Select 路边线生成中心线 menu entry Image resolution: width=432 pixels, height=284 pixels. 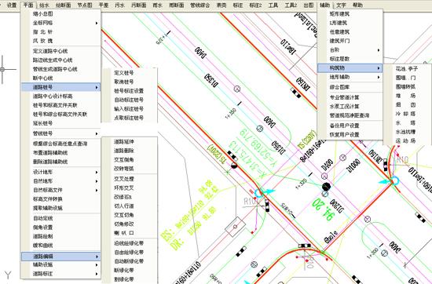pyautogui.click(x=53, y=60)
